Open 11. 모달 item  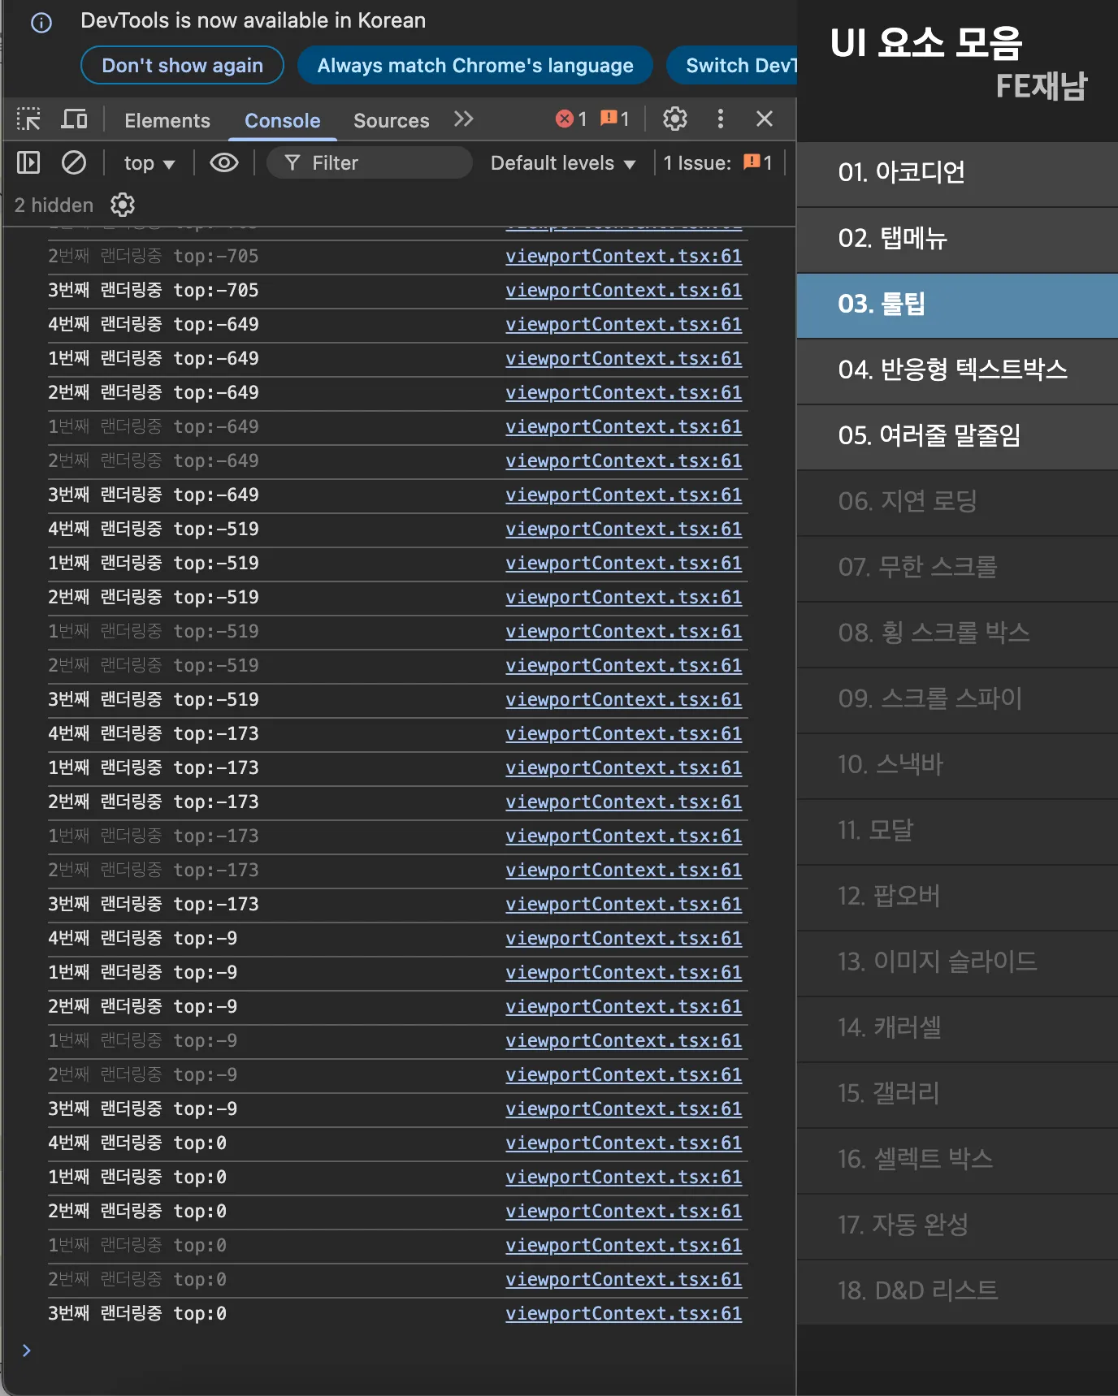pyautogui.click(x=957, y=831)
